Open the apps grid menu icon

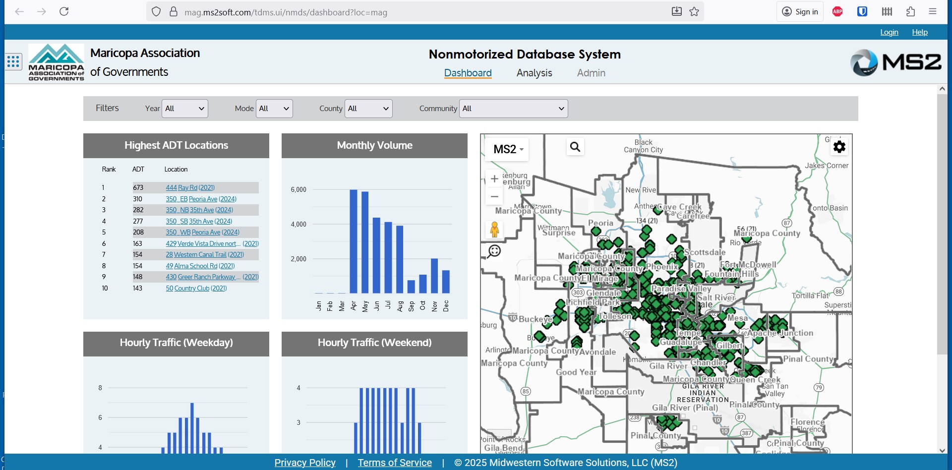pos(13,62)
